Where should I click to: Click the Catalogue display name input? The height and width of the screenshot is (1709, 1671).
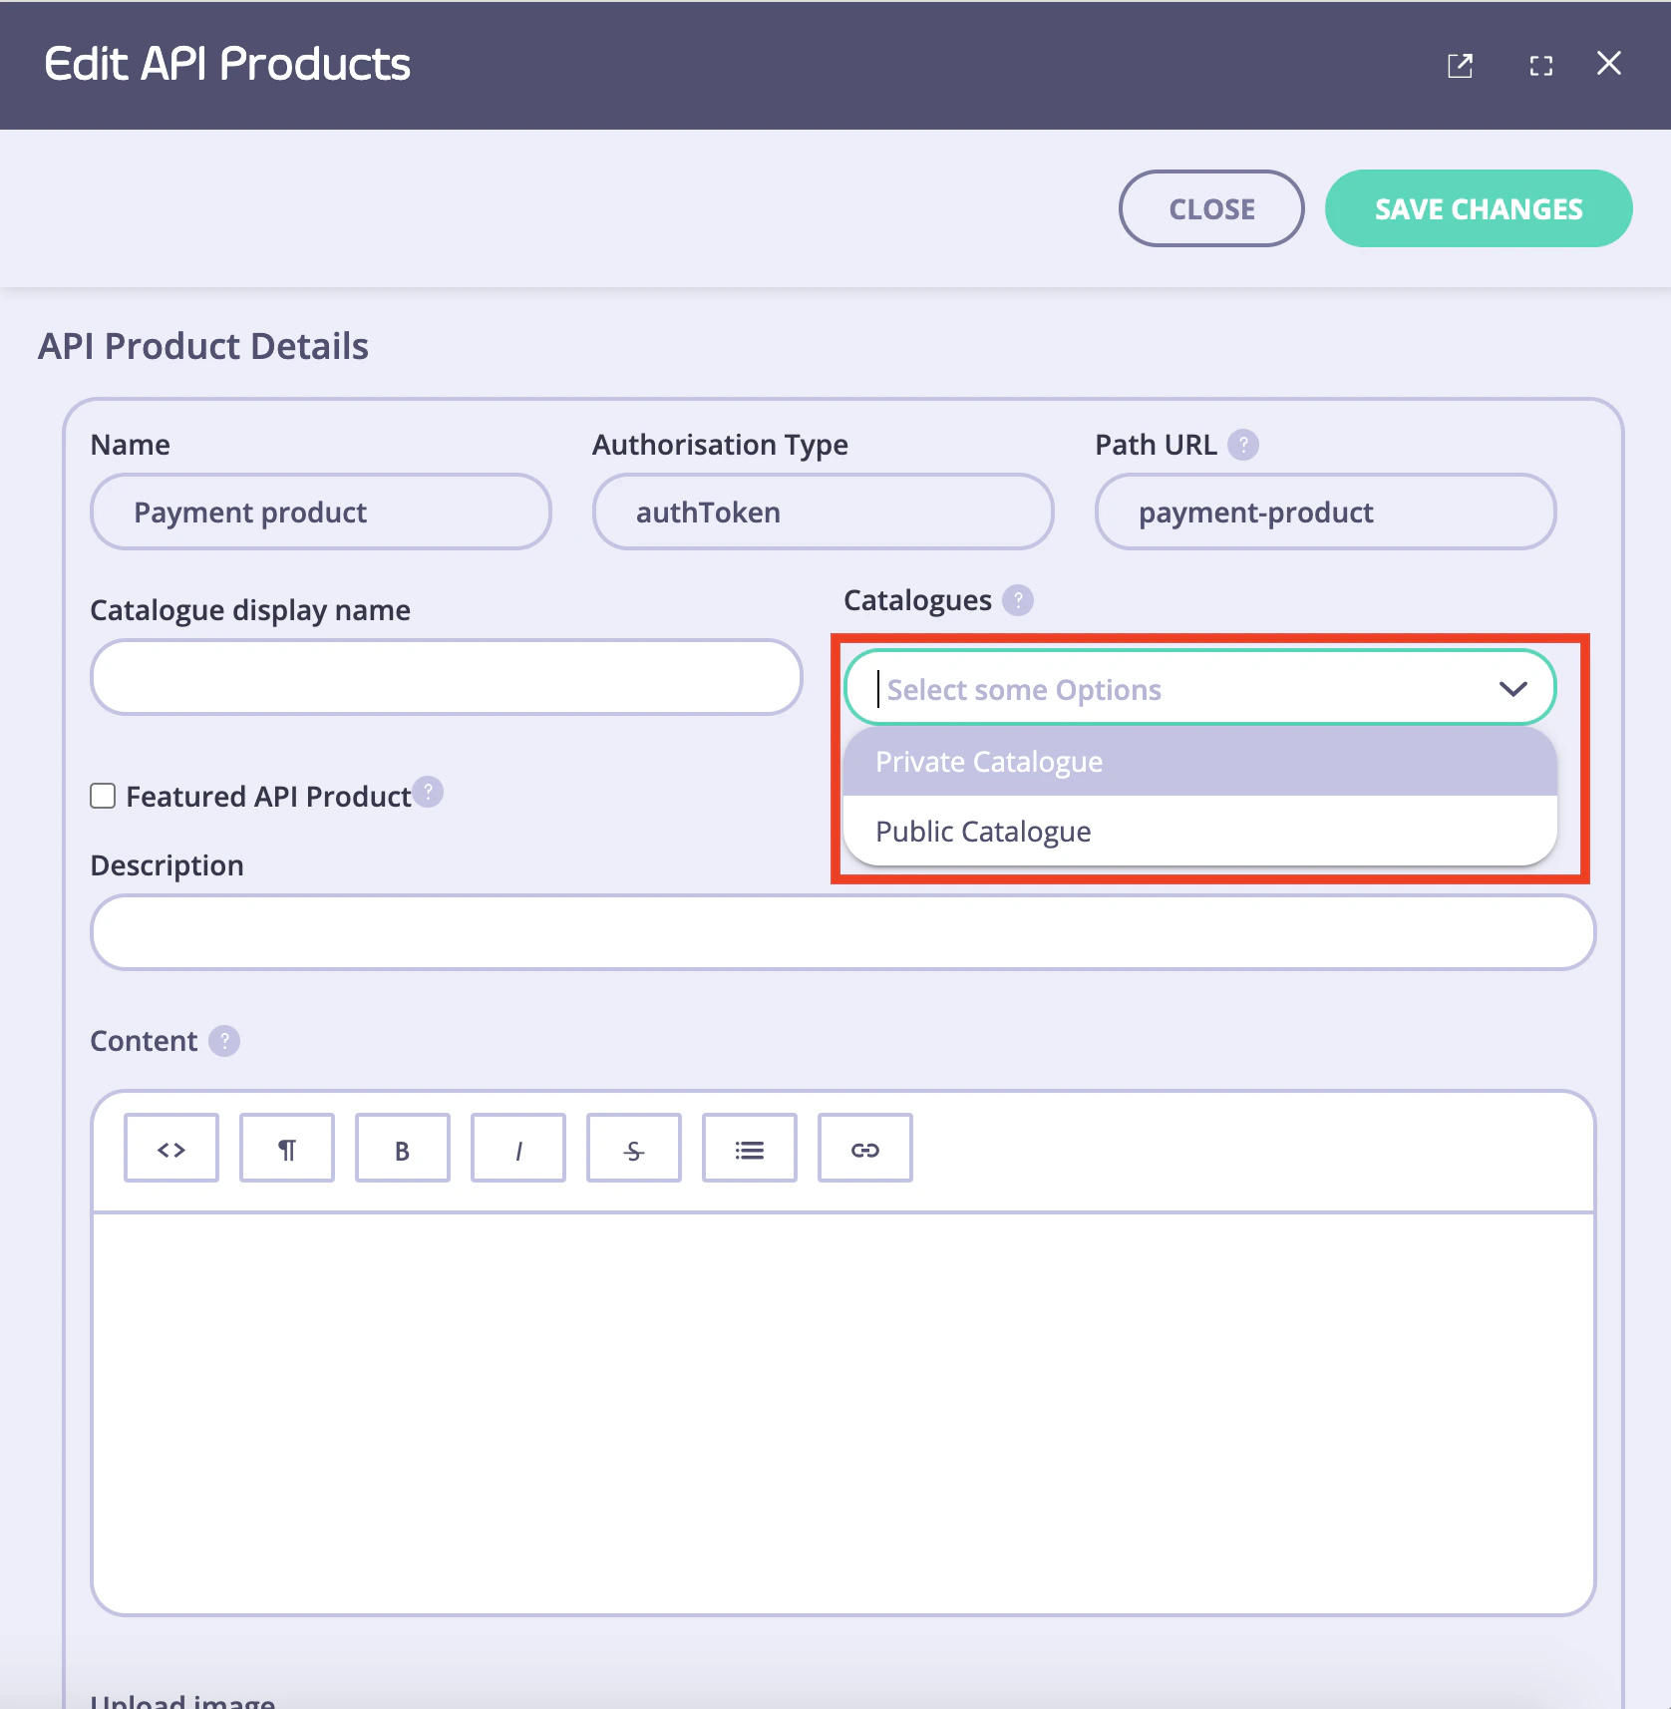click(x=445, y=677)
